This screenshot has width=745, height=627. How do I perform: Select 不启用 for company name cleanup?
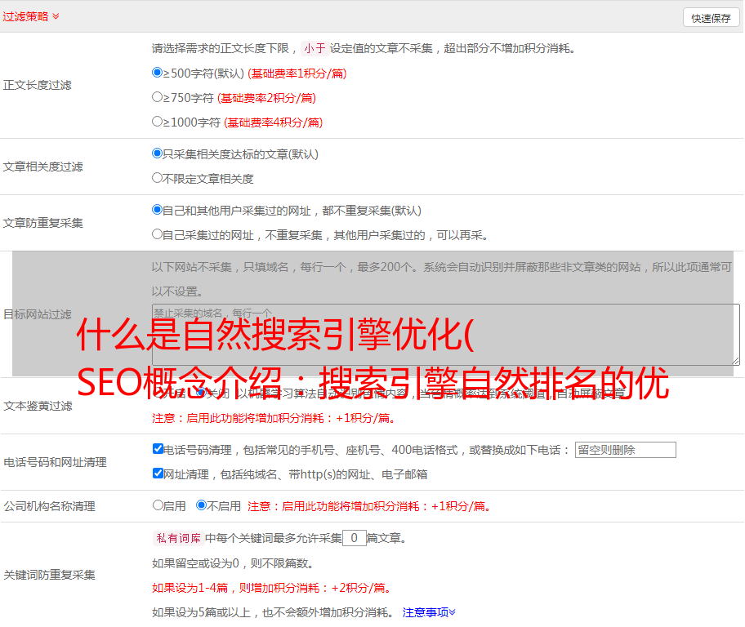tap(201, 505)
